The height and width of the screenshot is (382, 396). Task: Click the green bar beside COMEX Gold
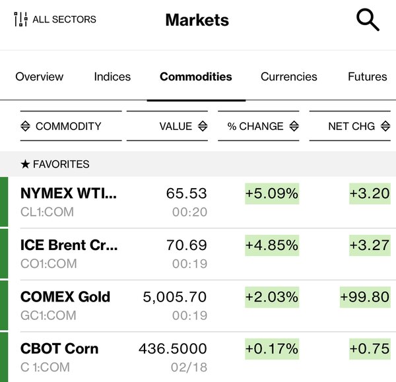pyautogui.click(x=4, y=305)
